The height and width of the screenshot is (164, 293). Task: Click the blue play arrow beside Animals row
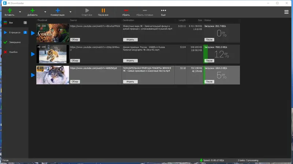(x=33, y=33)
